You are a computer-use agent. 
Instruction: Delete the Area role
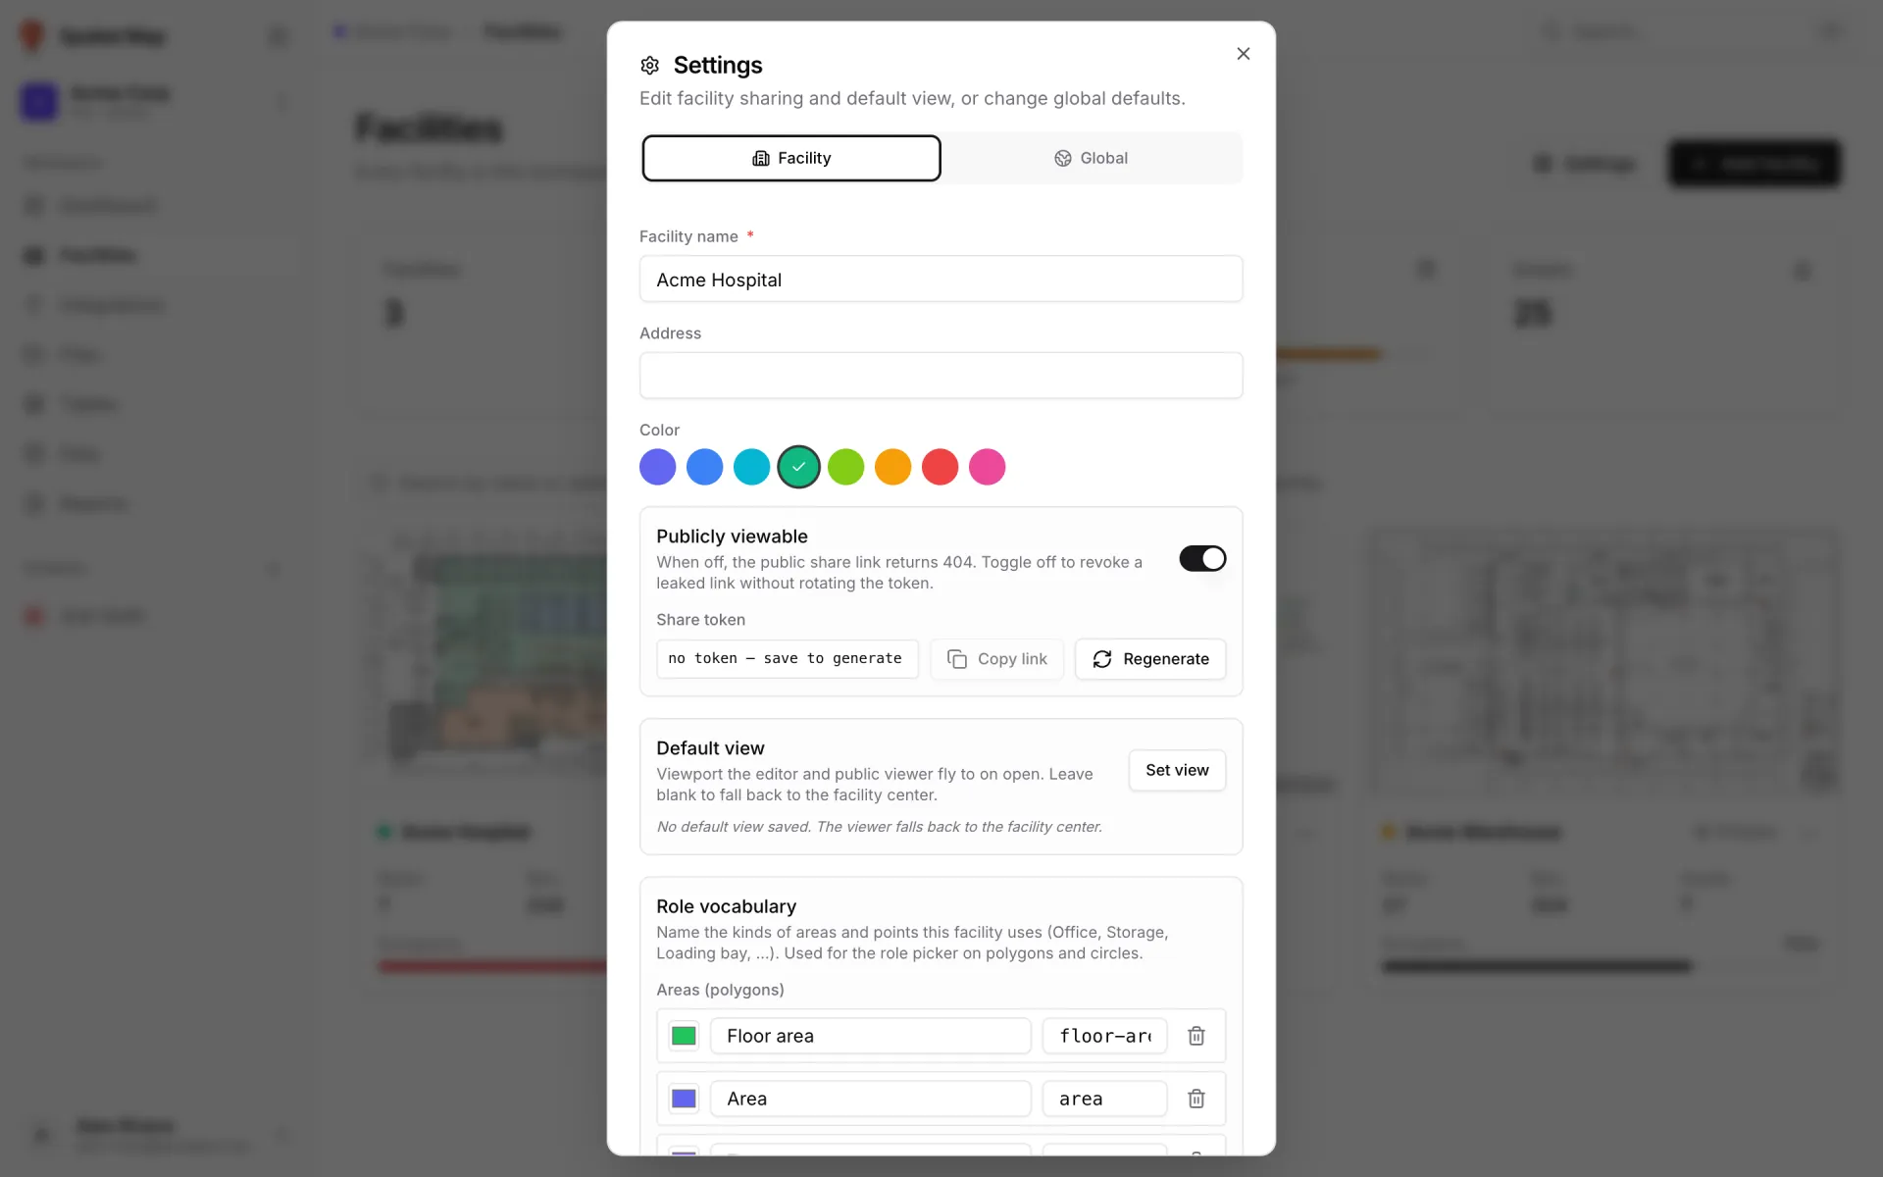(x=1196, y=1099)
